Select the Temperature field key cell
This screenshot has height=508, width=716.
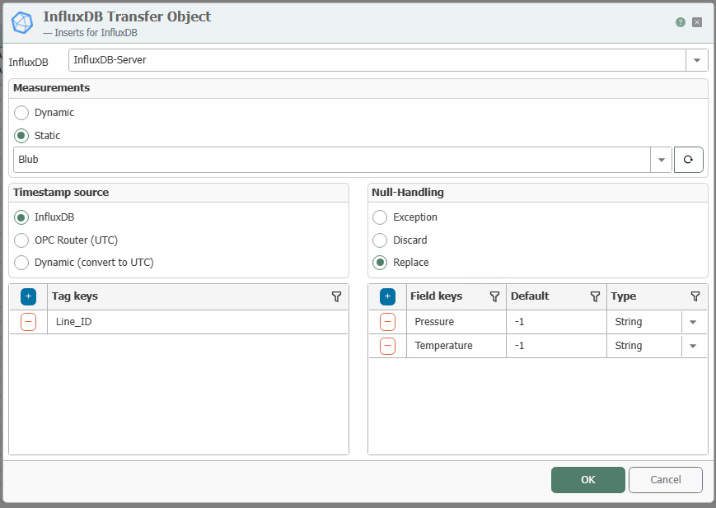click(456, 346)
